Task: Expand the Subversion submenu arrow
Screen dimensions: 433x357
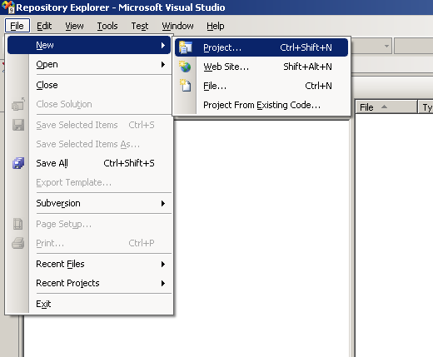Action: [163, 203]
